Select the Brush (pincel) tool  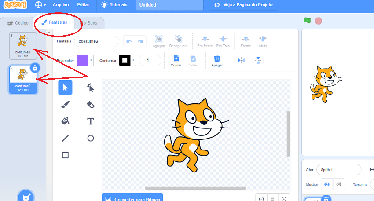click(65, 104)
